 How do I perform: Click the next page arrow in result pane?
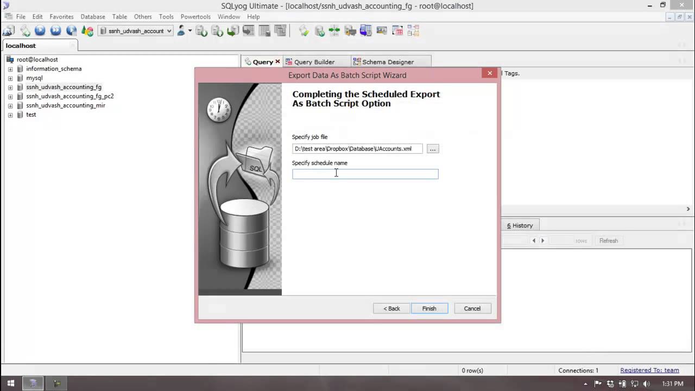click(542, 241)
